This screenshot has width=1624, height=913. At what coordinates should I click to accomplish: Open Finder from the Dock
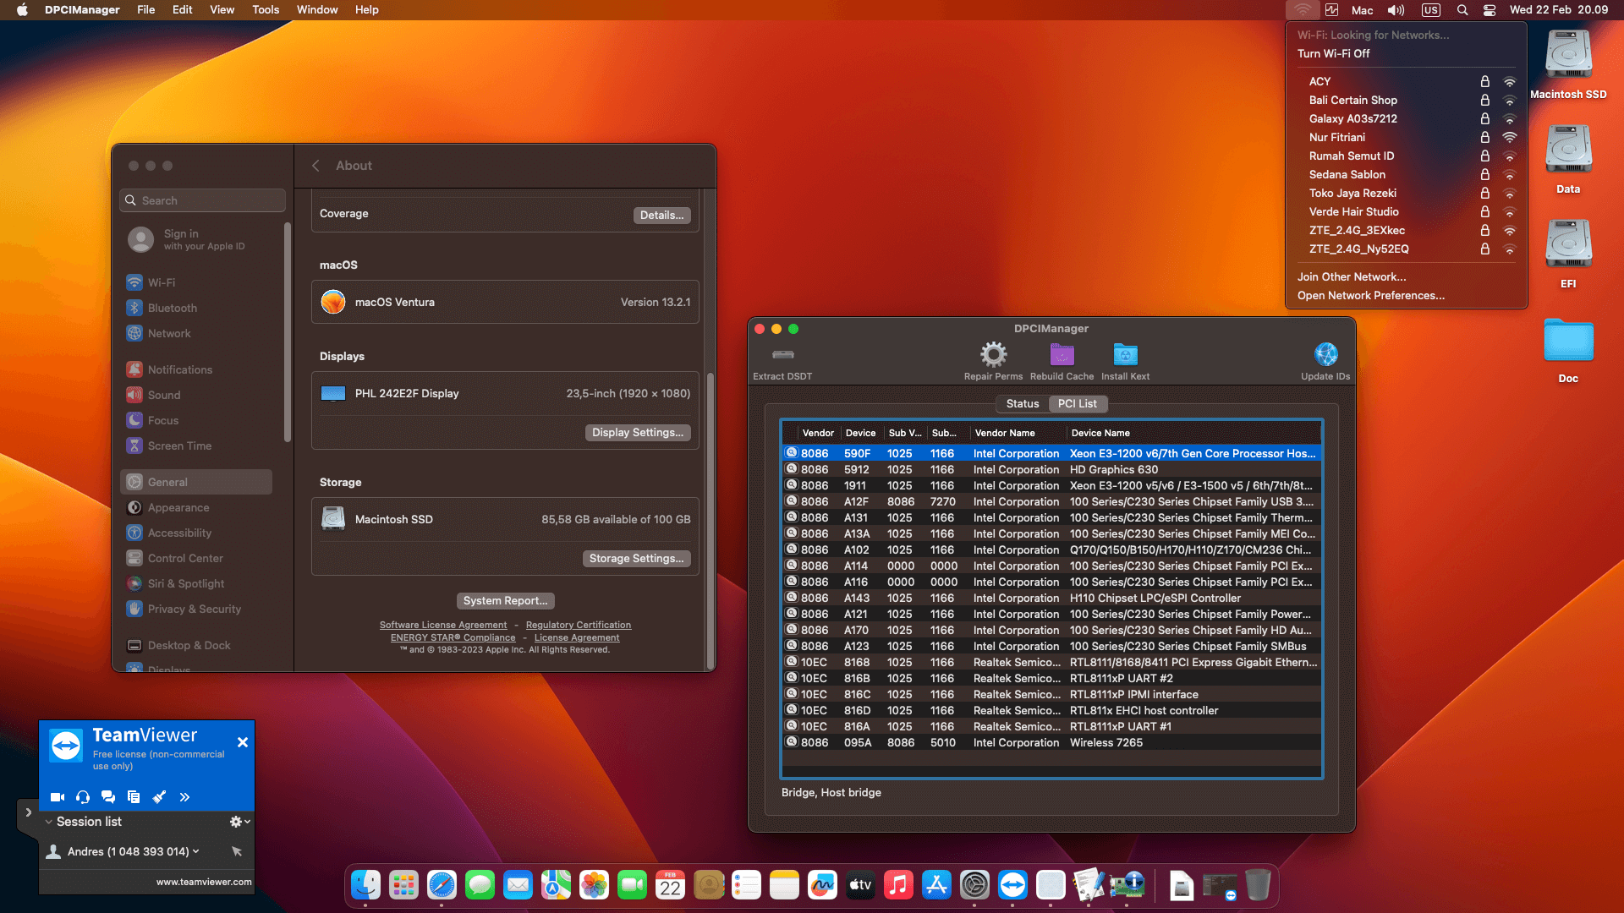coord(365,885)
